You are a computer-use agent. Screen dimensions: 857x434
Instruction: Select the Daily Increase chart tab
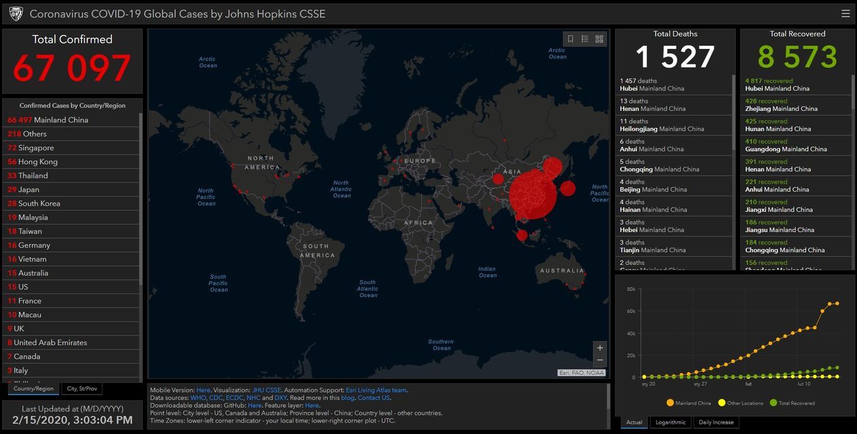point(716,422)
